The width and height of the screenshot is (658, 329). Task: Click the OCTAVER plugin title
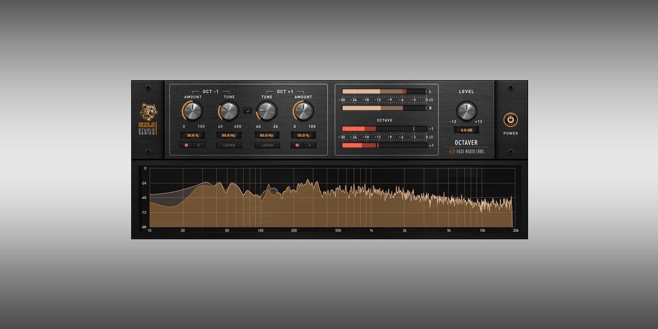coord(466,143)
